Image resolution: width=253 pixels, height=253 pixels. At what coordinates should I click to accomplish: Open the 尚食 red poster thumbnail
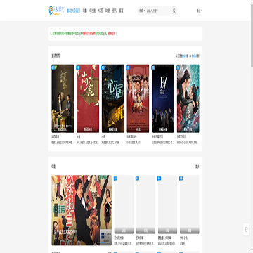[88, 98]
